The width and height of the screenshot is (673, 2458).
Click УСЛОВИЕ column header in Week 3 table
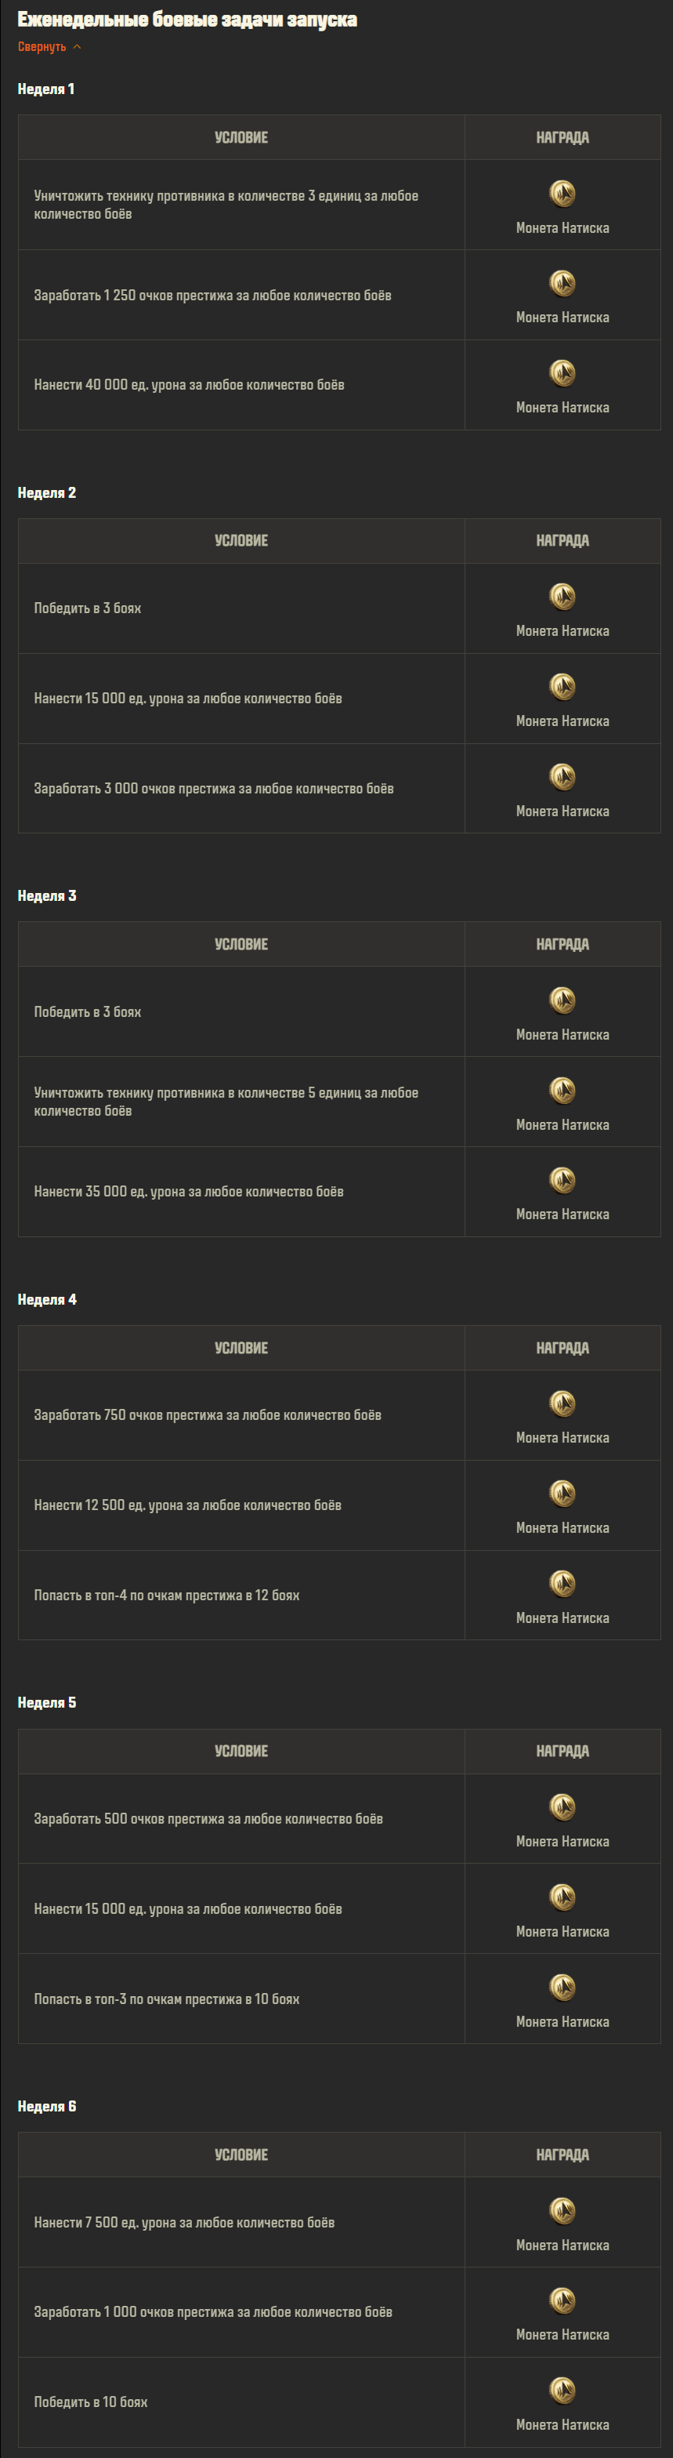click(241, 944)
